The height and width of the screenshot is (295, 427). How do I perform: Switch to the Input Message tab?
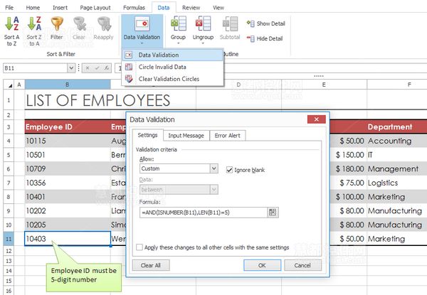186,135
